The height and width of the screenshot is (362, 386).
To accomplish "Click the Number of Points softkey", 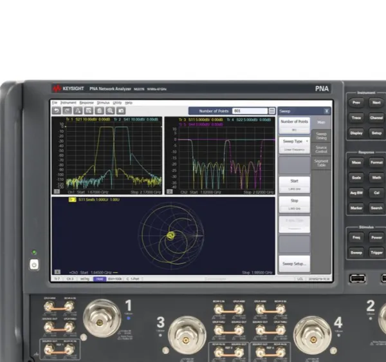I will click(x=294, y=125).
